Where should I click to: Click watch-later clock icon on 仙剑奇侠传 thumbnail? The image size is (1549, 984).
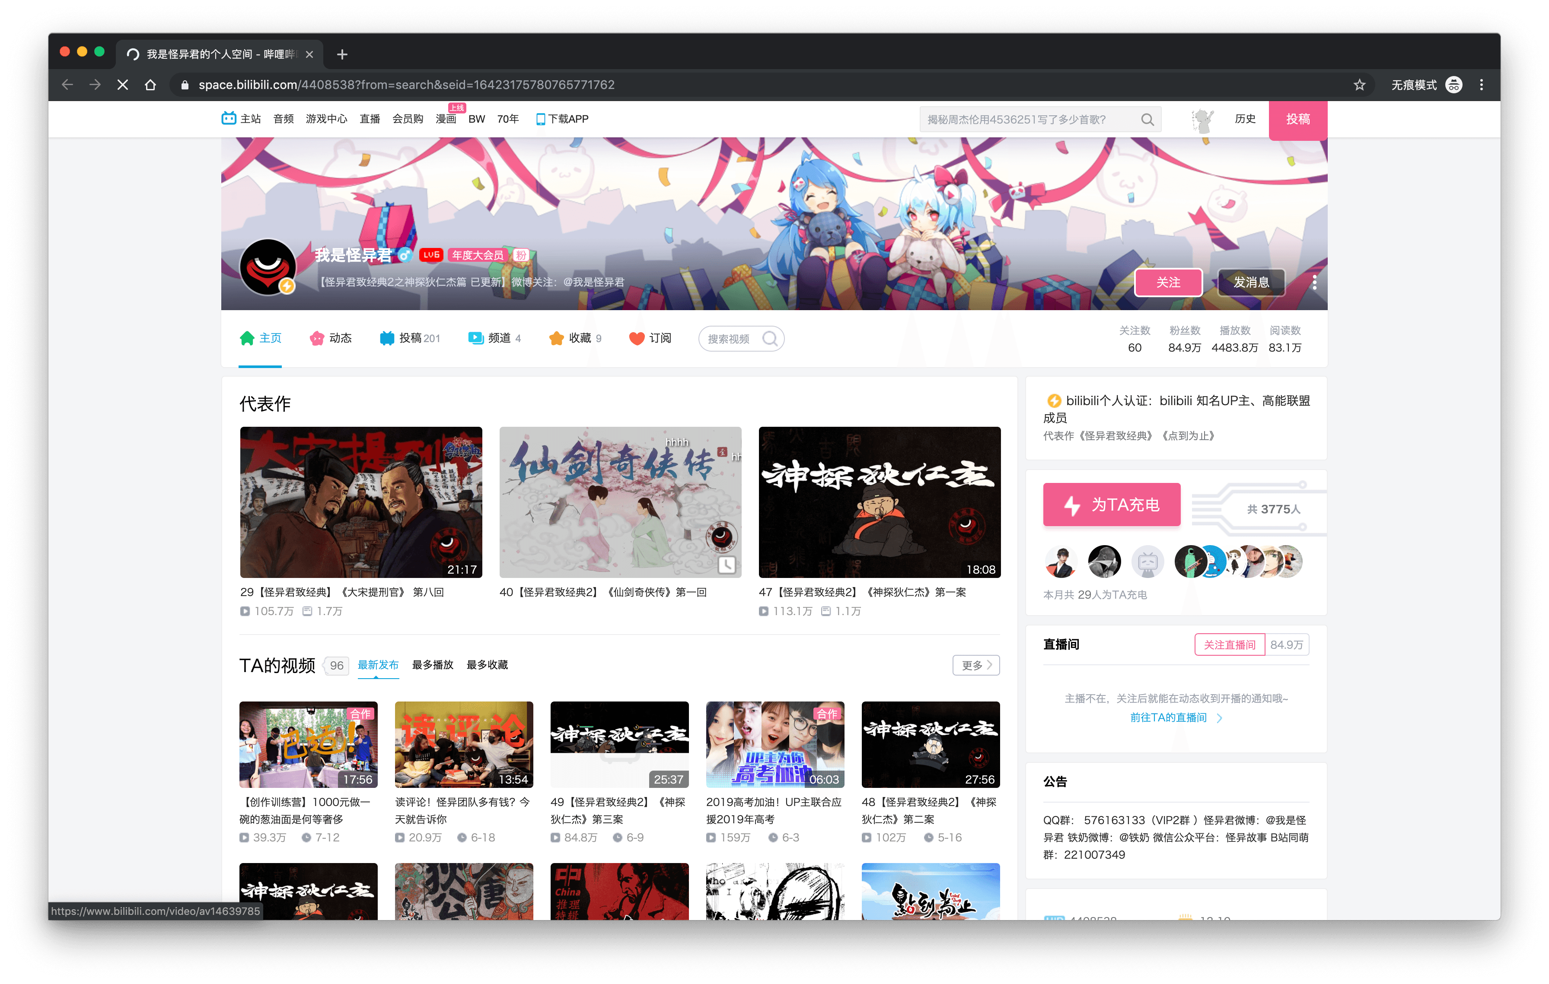pos(726,564)
